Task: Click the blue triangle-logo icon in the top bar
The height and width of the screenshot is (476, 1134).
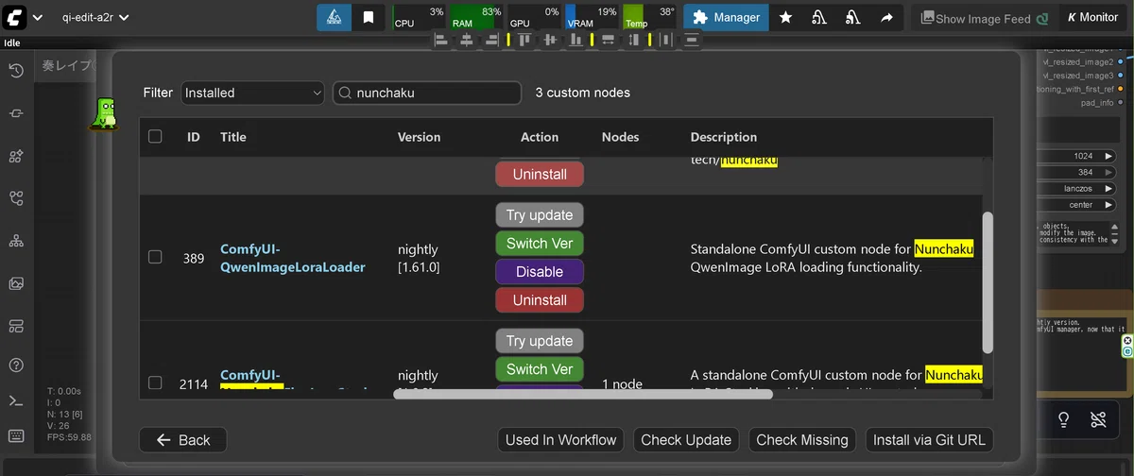Action: (x=334, y=17)
